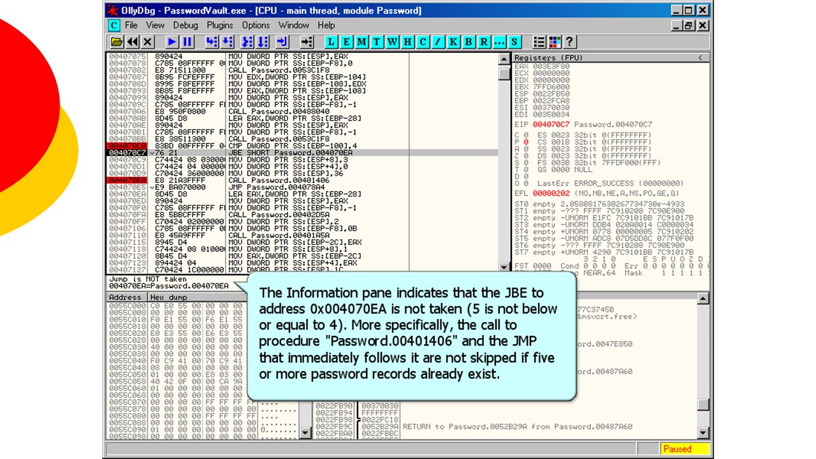This screenshot has height=459, width=816.
Task: Open the File menu
Action: point(131,25)
